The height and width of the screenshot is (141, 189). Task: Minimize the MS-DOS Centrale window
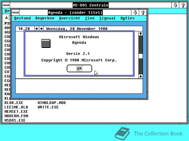click(x=175, y=5)
